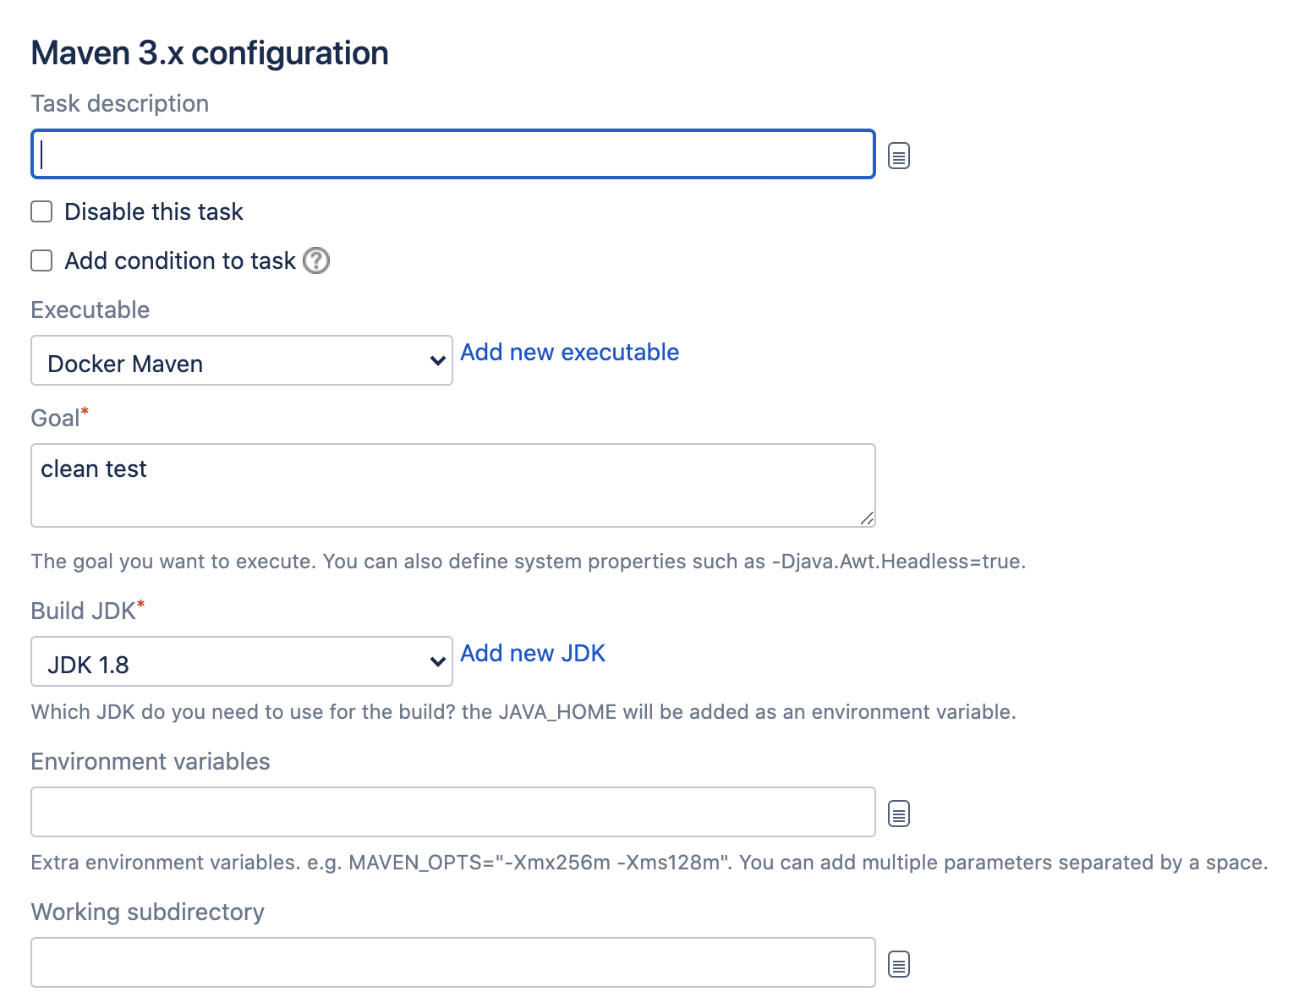1304x1003 pixels.
Task: Click the chevron on the Executable selector
Action: 436,360
